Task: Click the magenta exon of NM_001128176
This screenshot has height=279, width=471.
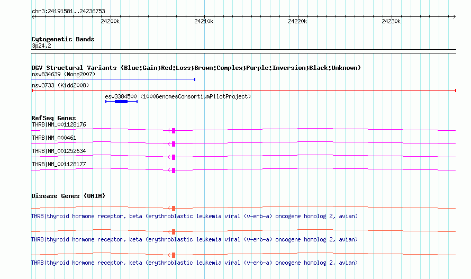Action: [174, 130]
